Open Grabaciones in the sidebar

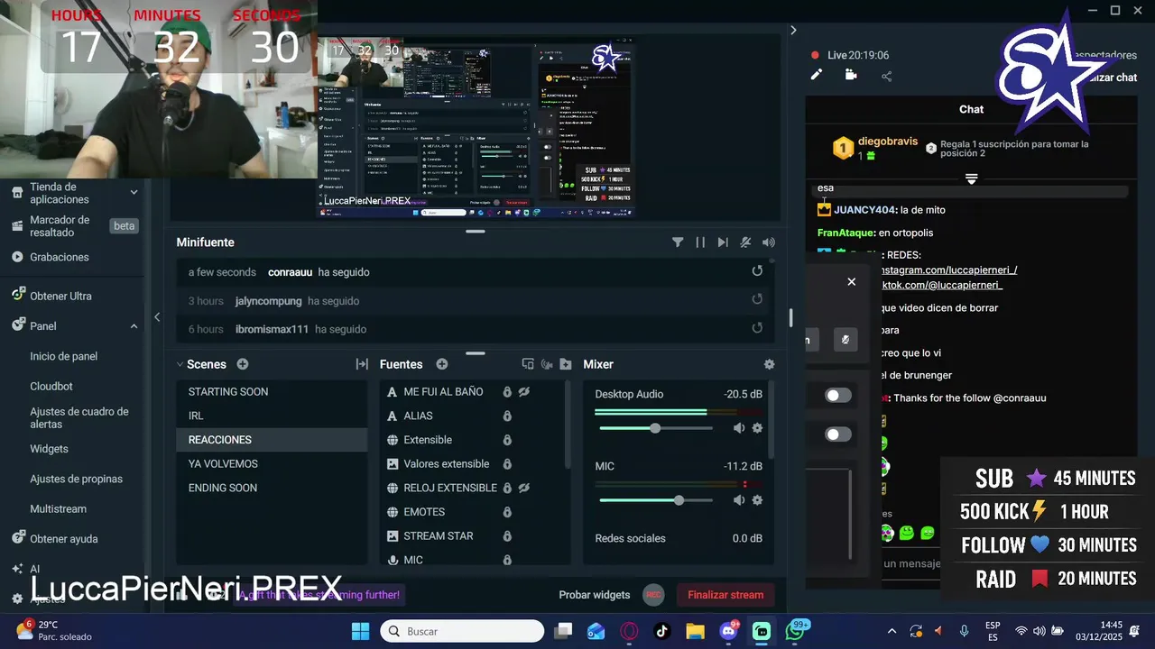coord(60,257)
